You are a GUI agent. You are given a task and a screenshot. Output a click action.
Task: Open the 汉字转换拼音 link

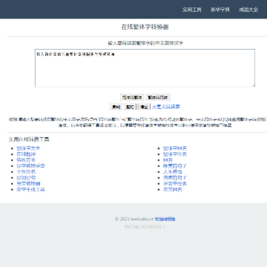(x=30, y=166)
